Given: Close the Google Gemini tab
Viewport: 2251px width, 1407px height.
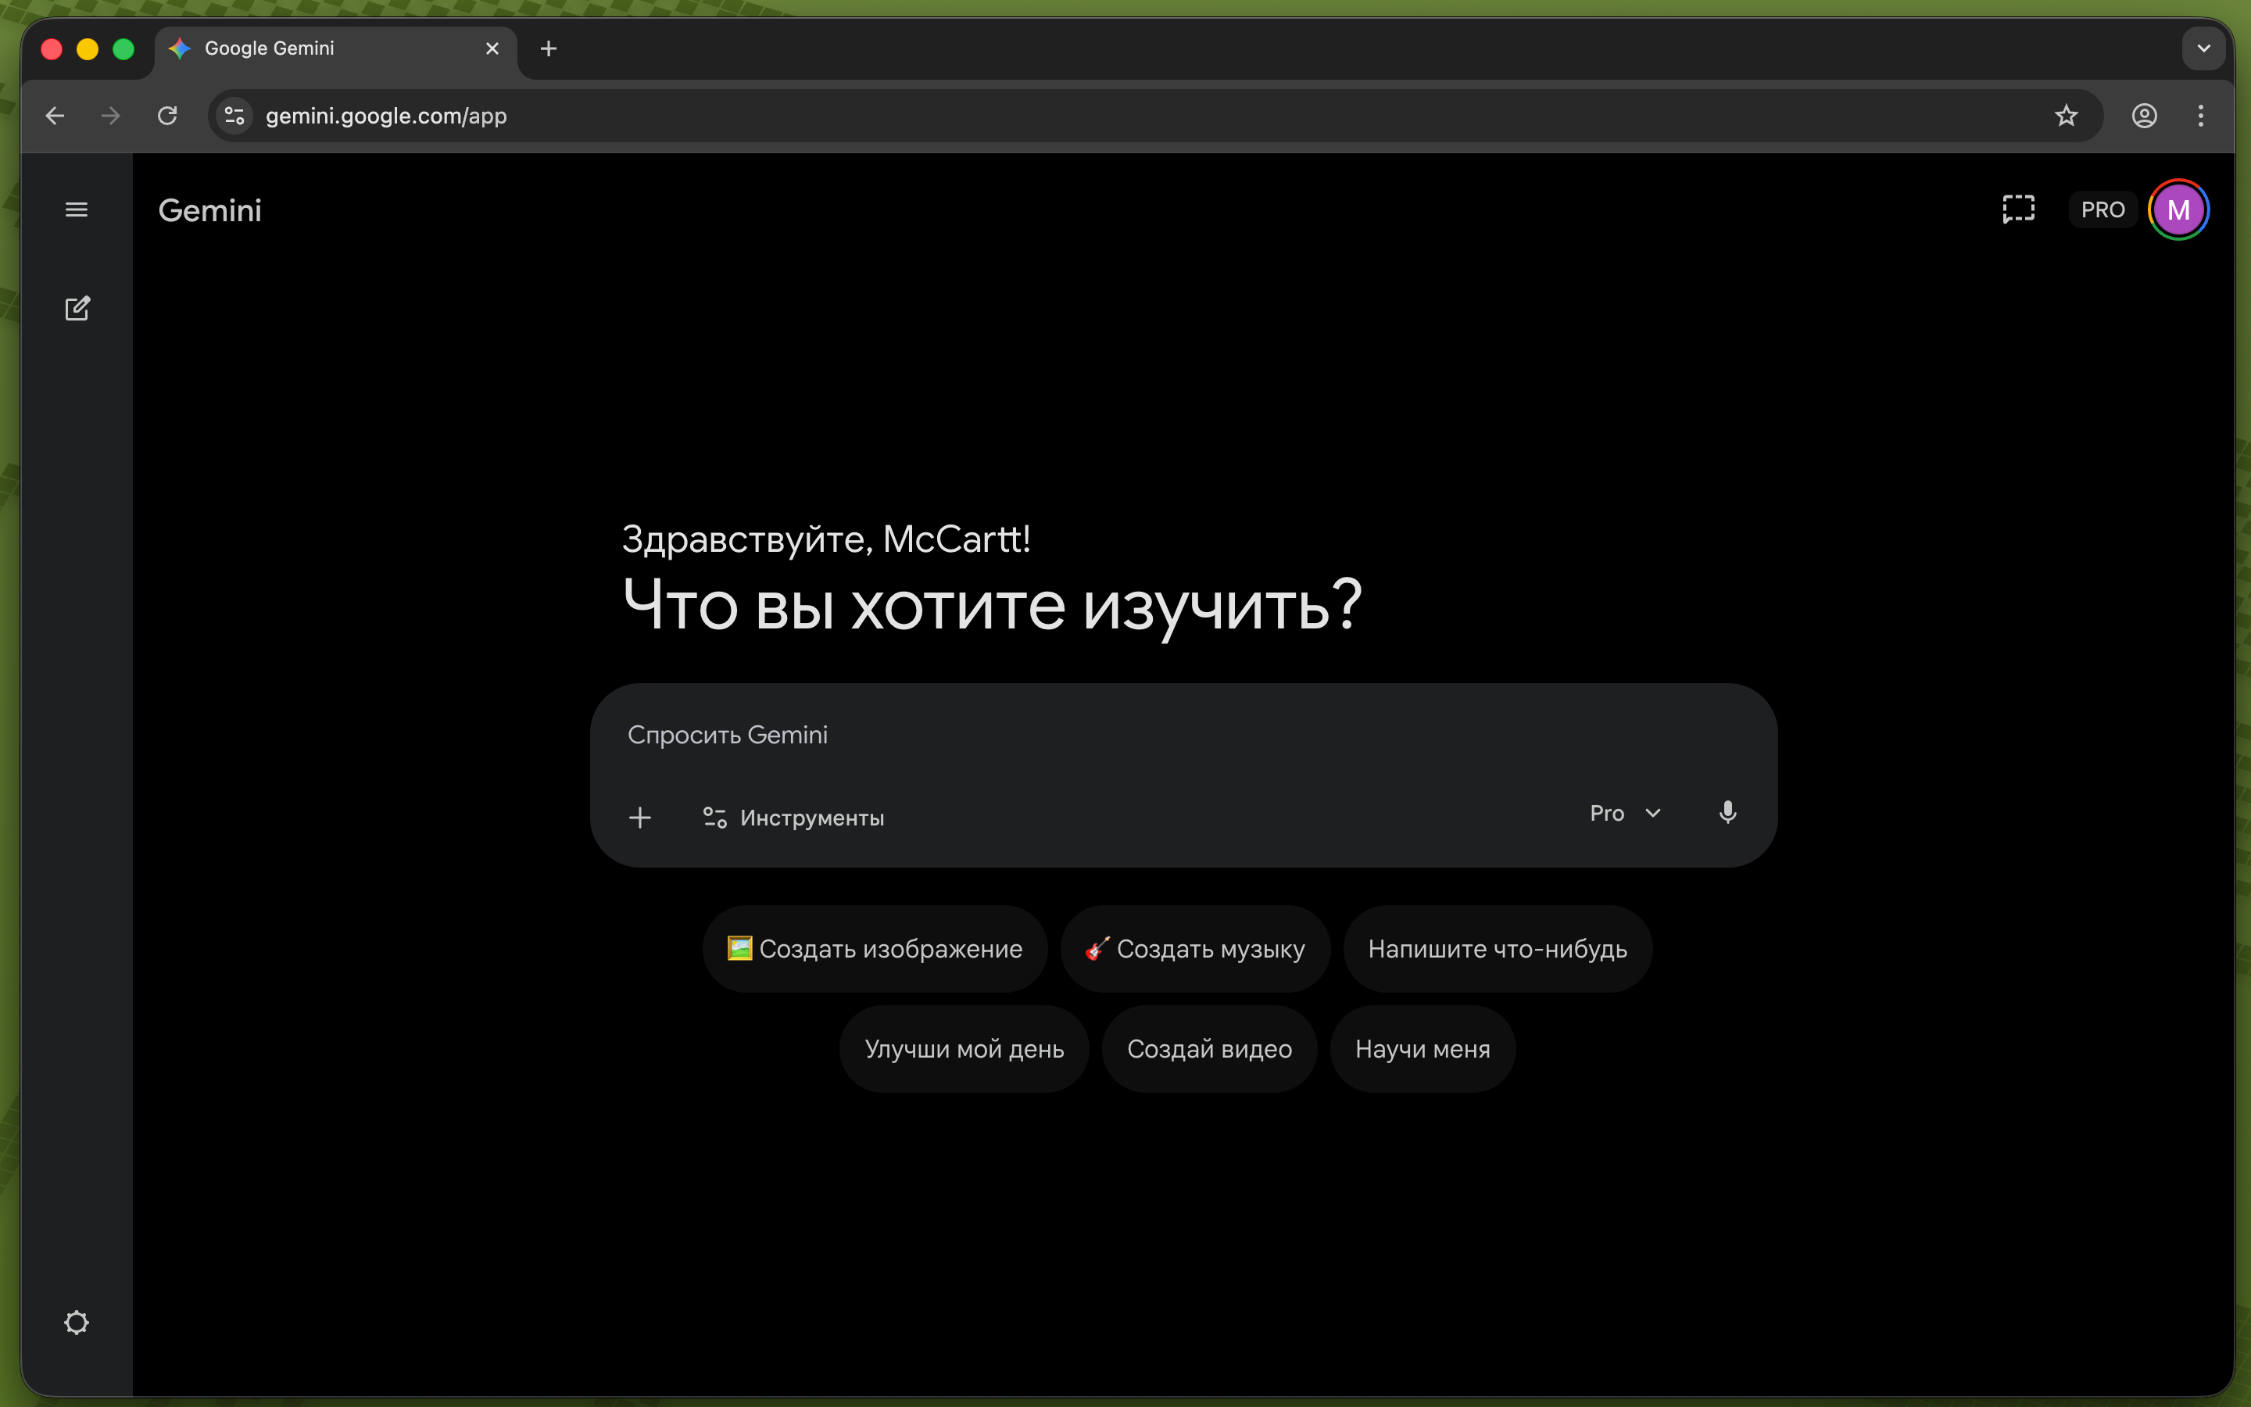Looking at the screenshot, I should (492, 48).
